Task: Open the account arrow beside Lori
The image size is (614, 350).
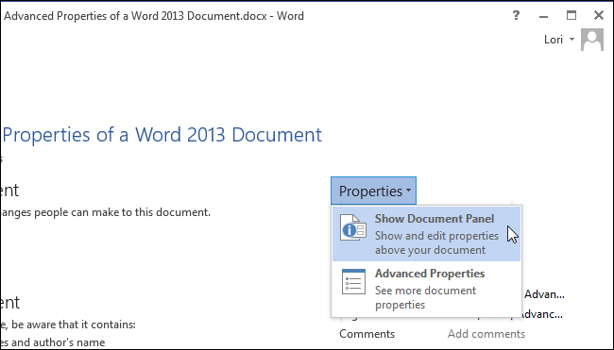Action: click(571, 39)
